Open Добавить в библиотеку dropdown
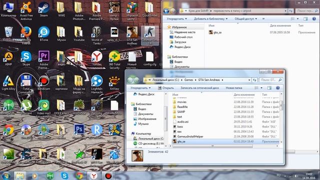 coord(210,19)
